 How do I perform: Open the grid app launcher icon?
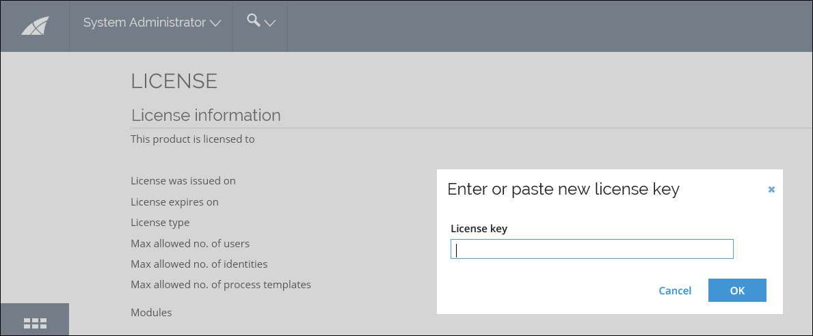pos(36,324)
